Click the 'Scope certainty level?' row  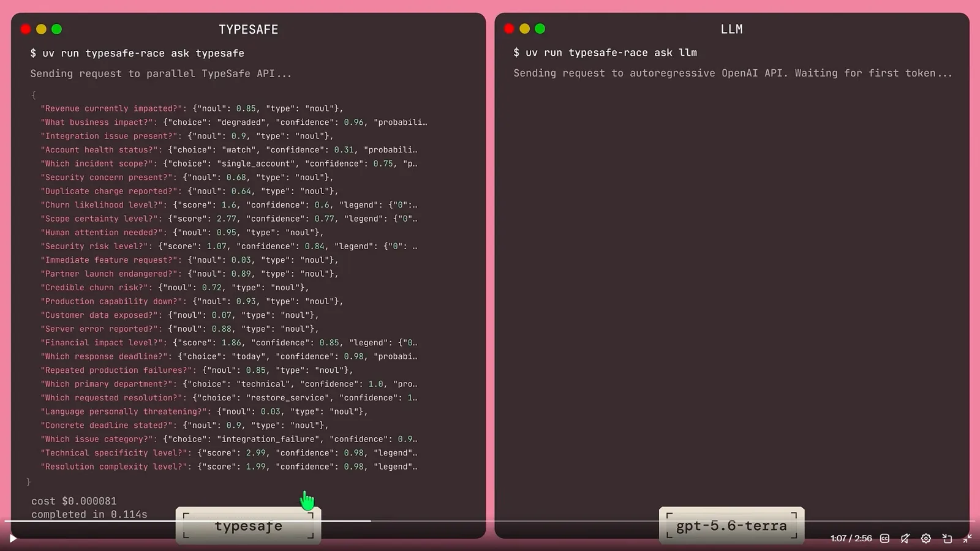tap(229, 219)
